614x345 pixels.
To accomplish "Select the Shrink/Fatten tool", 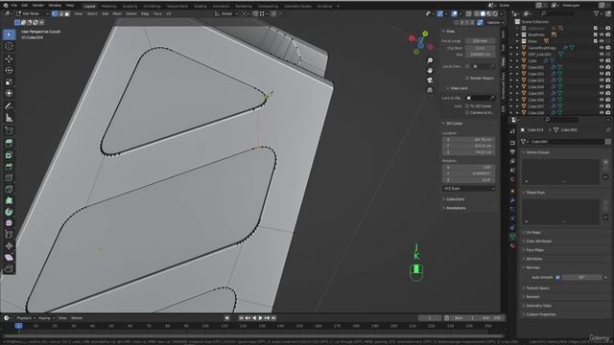I will click(x=9, y=245).
